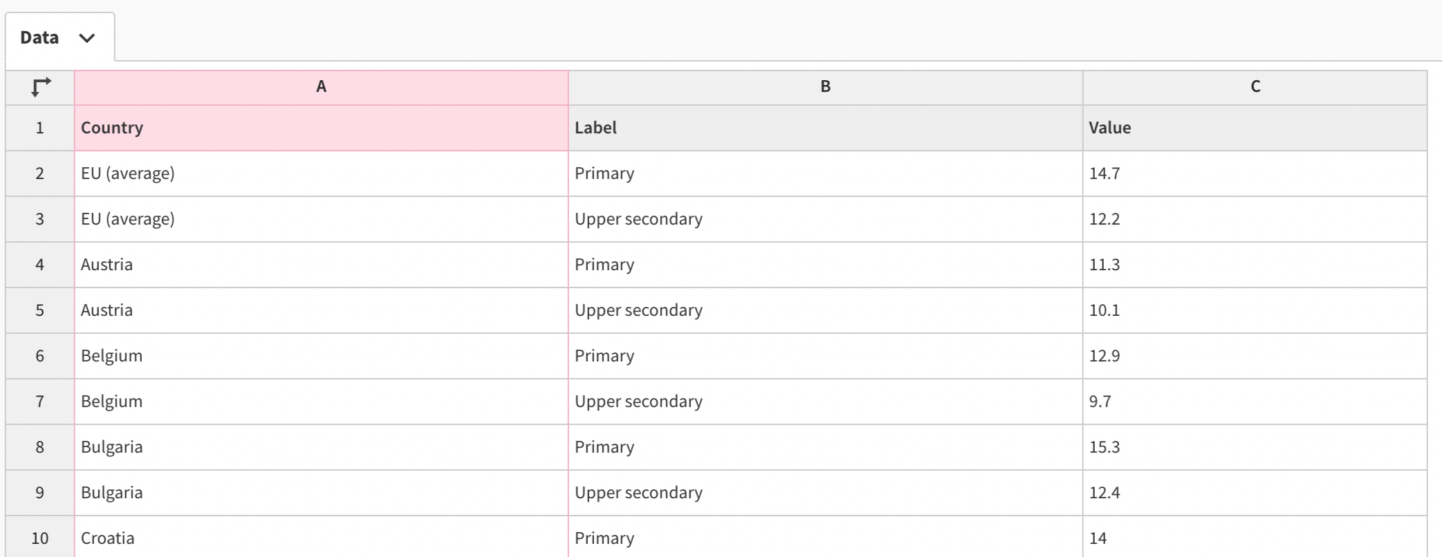This screenshot has width=1442, height=557.
Task: Expand the Data tab dropdown chevron
Action: click(x=86, y=38)
